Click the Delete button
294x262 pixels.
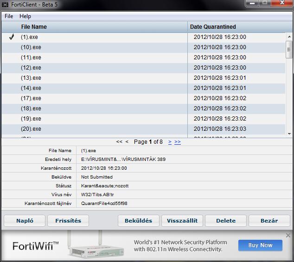(x=226, y=221)
